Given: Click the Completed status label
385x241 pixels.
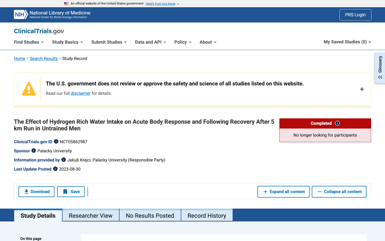Looking at the screenshot, I should point(321,123).
